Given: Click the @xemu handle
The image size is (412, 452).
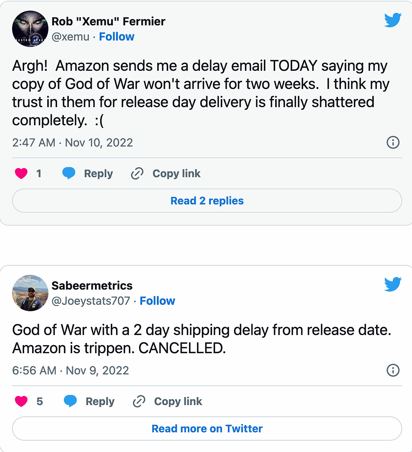Looking at the screenshot, I should coord(70,37).
